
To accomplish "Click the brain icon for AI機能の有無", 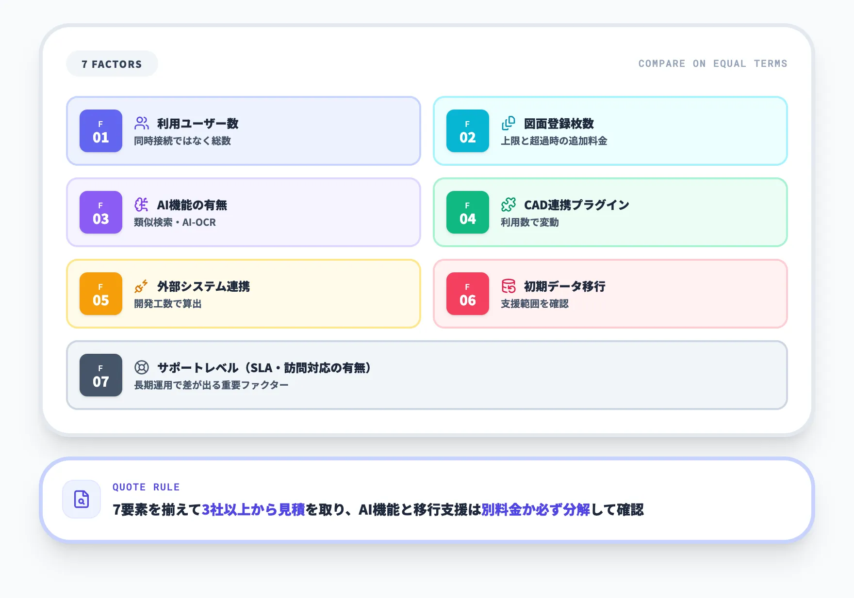I will [142, 205].
